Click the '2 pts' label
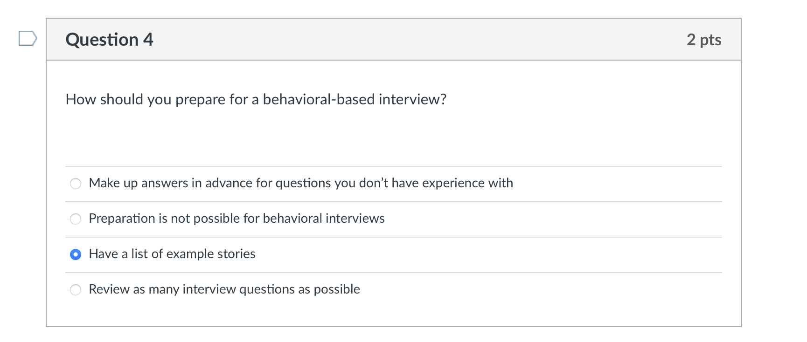 [x=704, y=40]
